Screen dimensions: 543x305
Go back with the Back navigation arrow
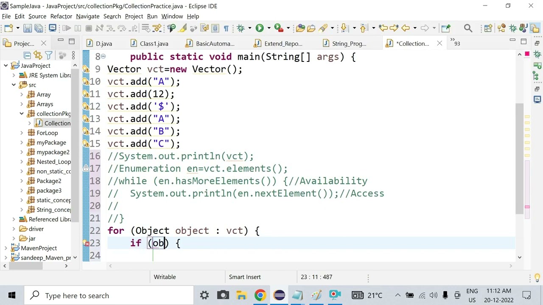click(x=406, y=28)
